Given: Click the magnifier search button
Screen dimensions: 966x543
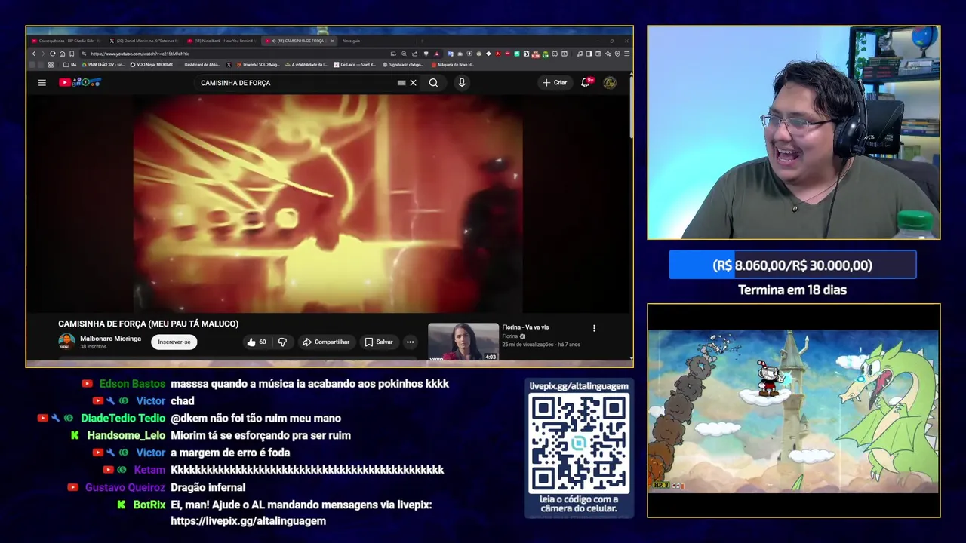Looking at the screenshot, I should (x=433, y=83).
